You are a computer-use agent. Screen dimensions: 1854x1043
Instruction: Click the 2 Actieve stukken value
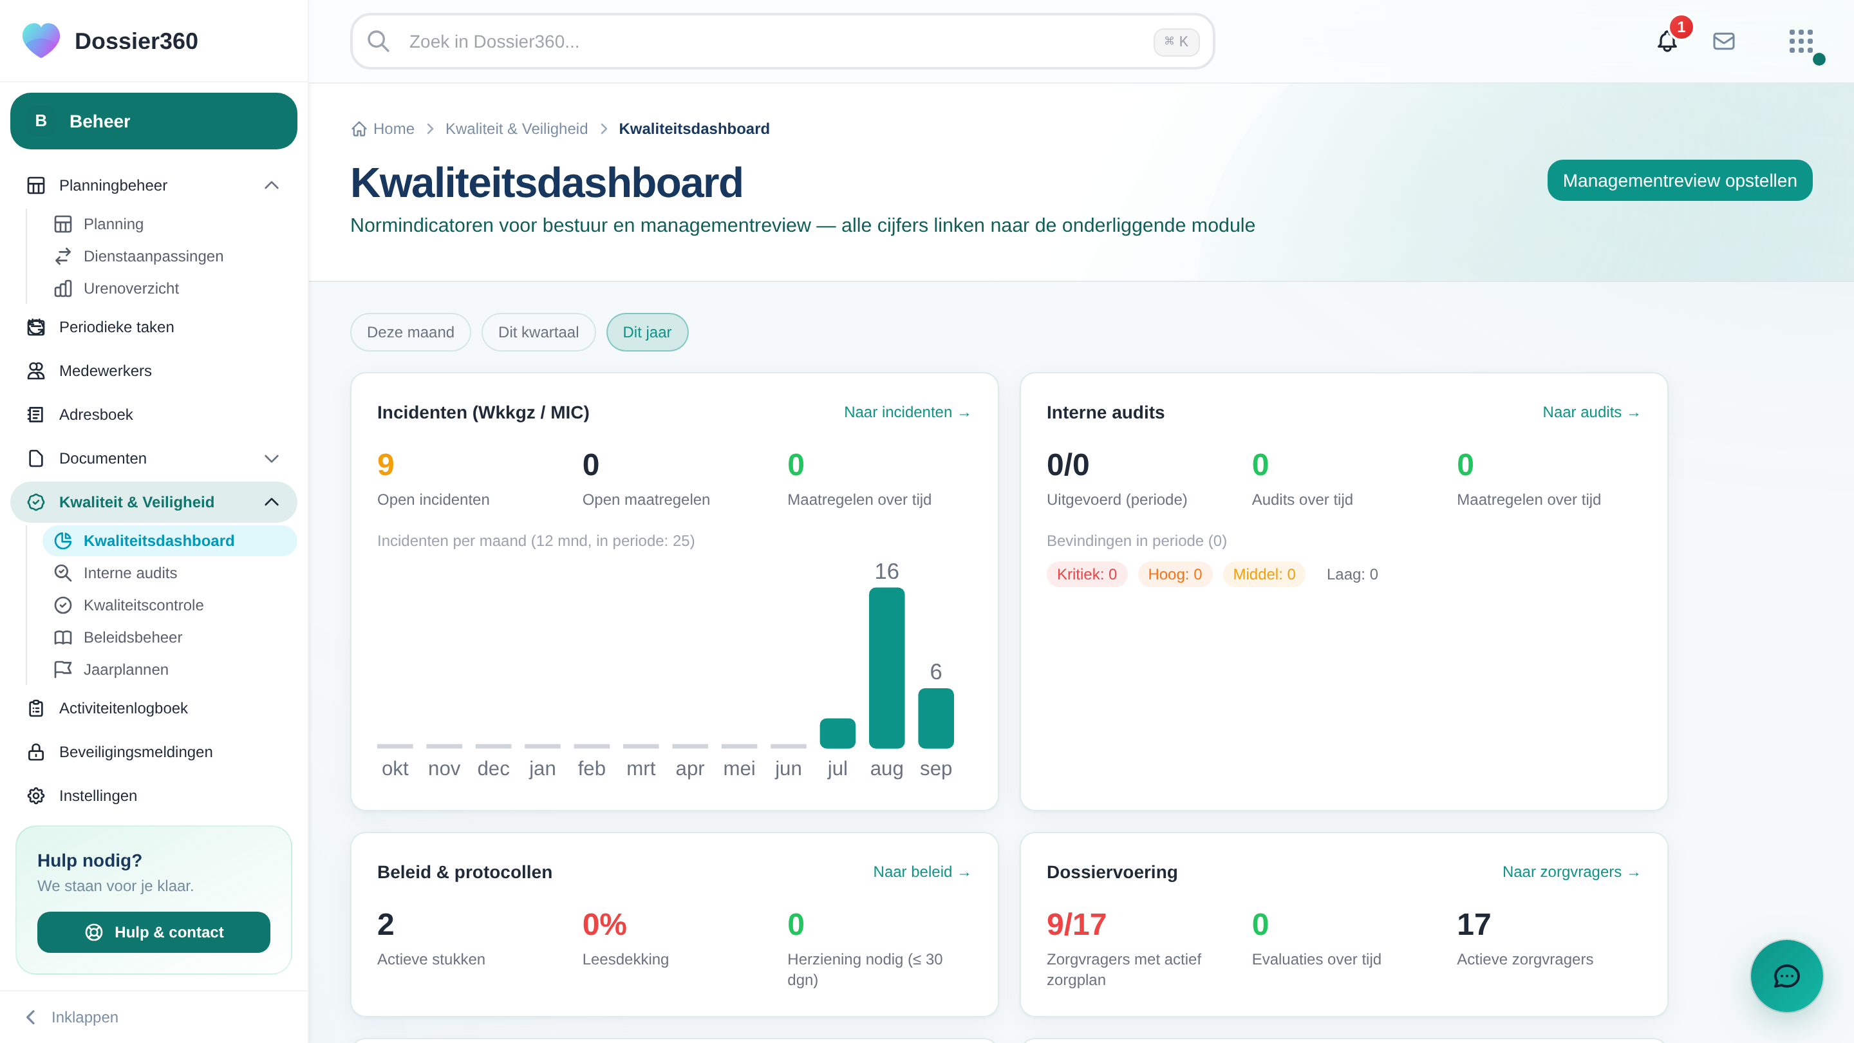click(386, 925)
